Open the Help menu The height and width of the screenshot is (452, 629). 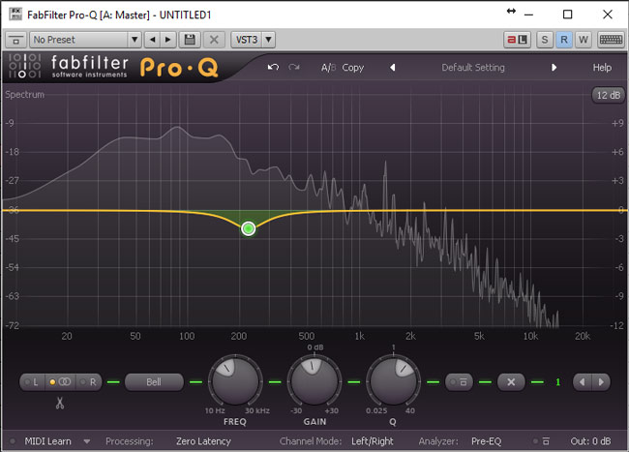pos(602,68)
